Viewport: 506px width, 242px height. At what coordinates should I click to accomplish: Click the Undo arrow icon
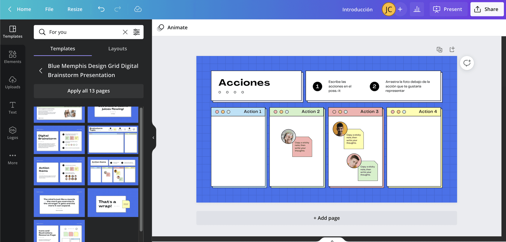click(101, 9)
